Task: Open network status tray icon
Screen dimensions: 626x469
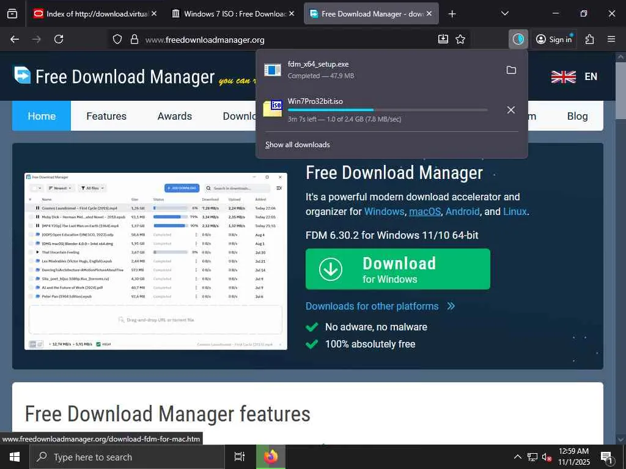Action: [x=532, y=457]
